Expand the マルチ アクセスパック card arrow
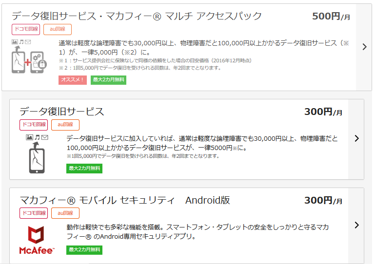This screenshot has height=264, width=376. coord(365,47)
